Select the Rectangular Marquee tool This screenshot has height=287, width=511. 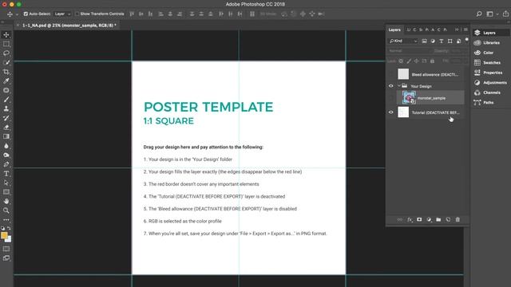[x=6, y=44]
